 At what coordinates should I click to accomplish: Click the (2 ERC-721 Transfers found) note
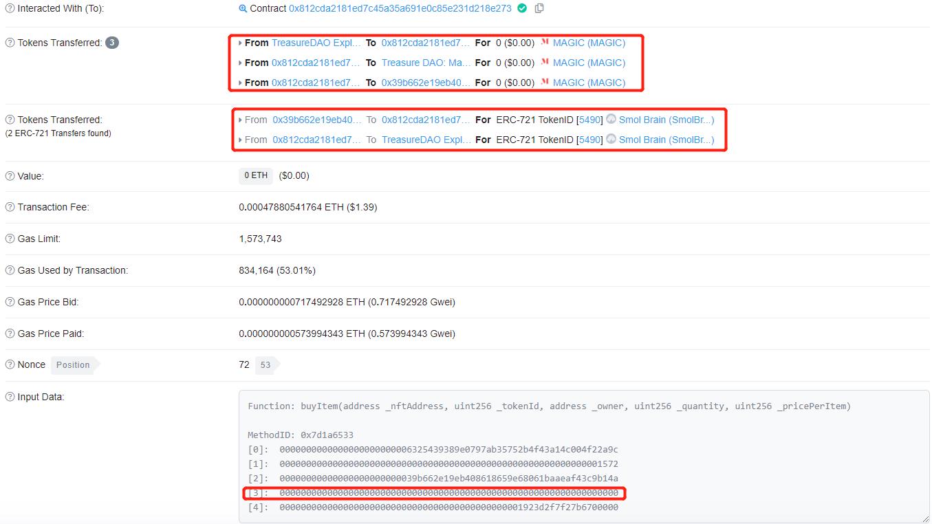click(x=58, y=133)
